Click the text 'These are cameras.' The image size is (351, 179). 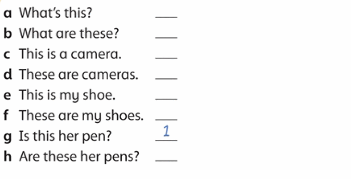[79, 74]
